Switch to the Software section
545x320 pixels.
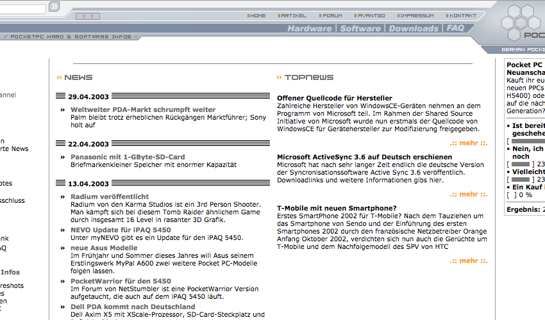click(360, 28)
